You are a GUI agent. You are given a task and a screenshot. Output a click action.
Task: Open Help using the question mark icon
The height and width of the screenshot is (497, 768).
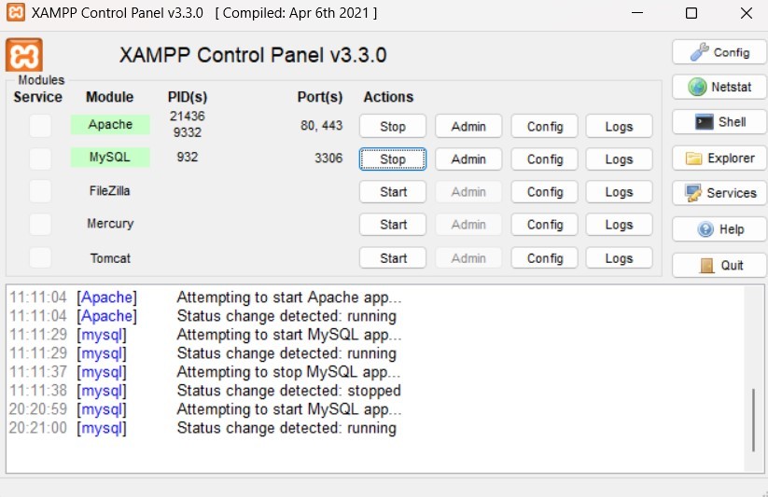(x=706, y=228)
